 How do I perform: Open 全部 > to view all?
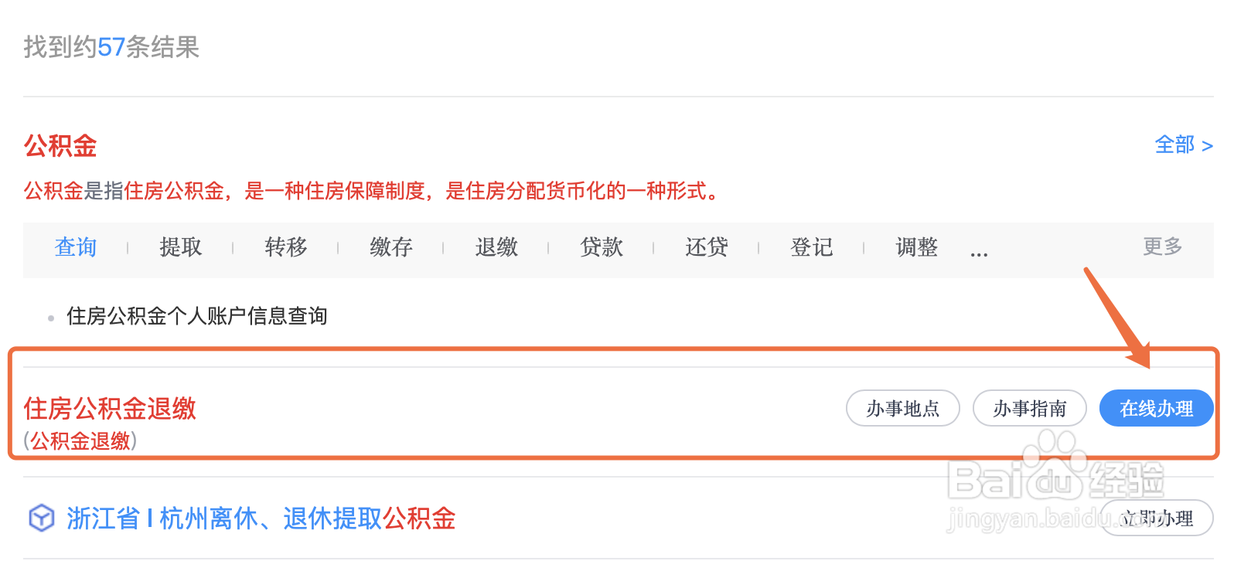tap(1184, 144)
